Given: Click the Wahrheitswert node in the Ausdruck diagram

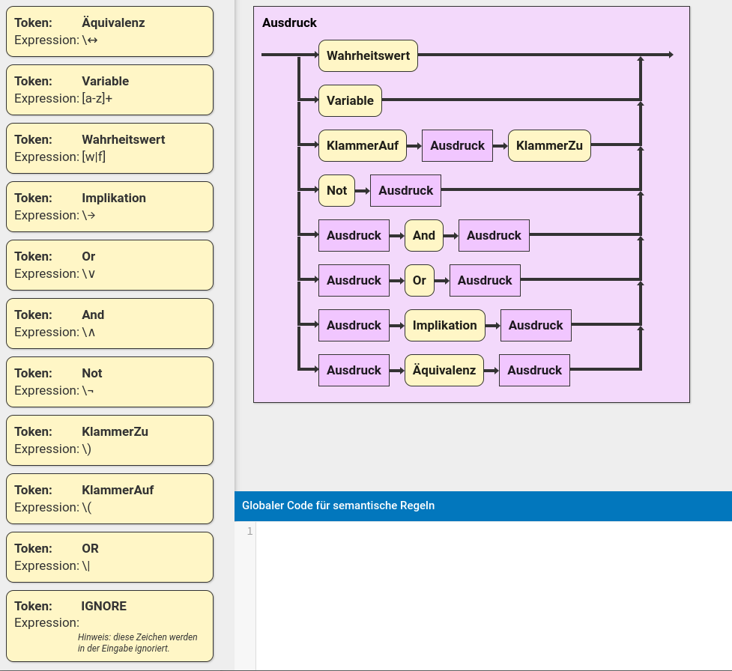Looking at the screenshot, I should point(368,55).
